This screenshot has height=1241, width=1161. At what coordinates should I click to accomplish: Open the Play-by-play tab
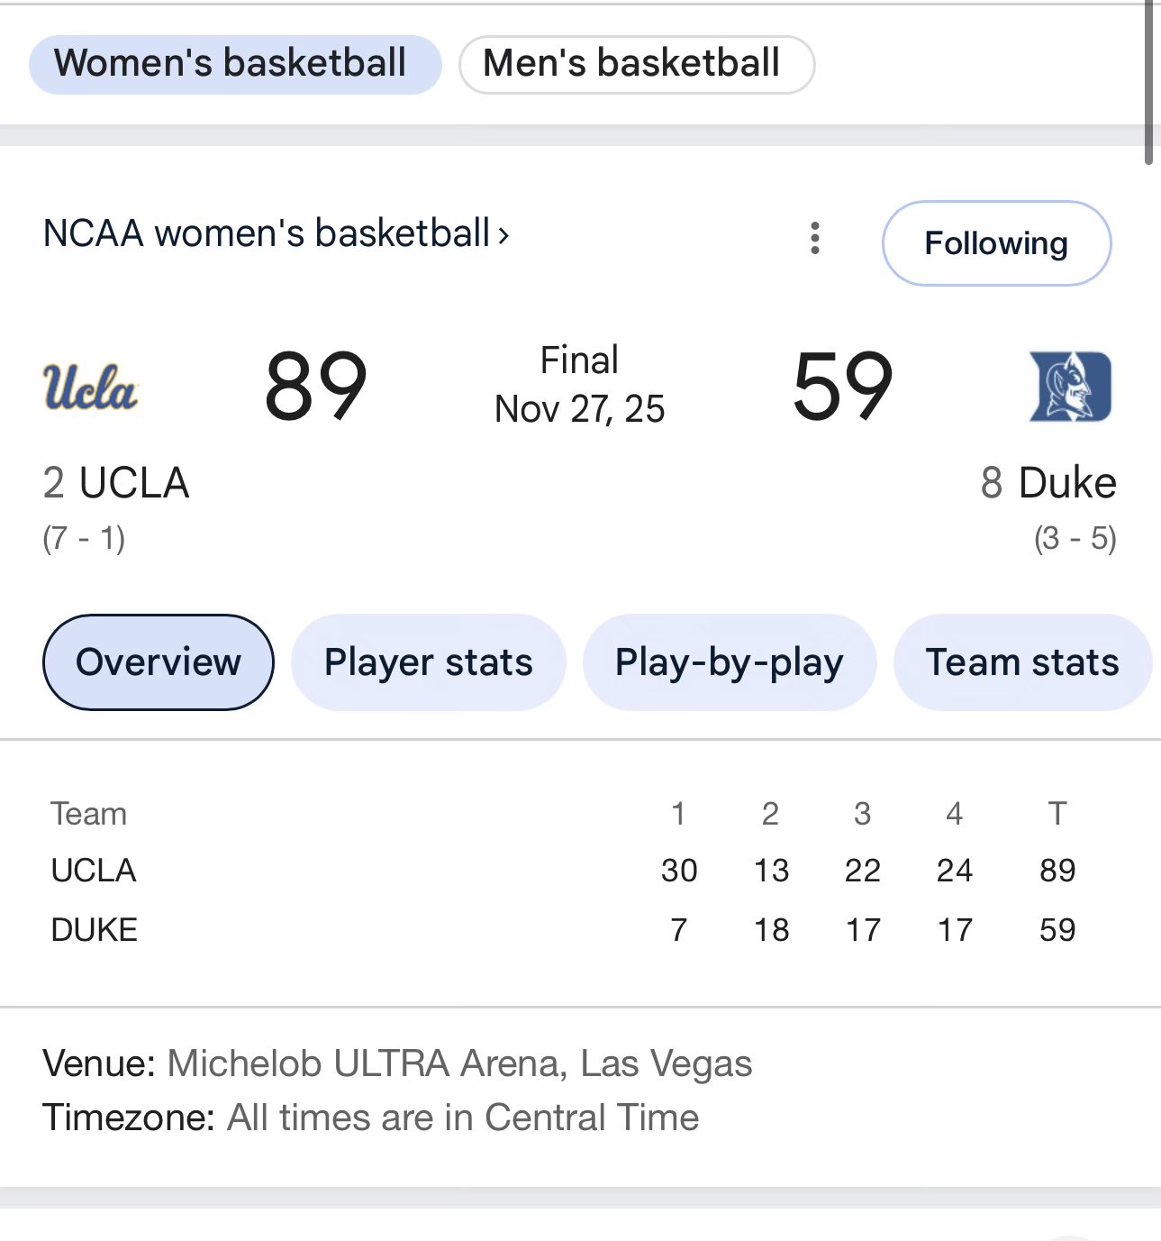(x=729, y=662)
